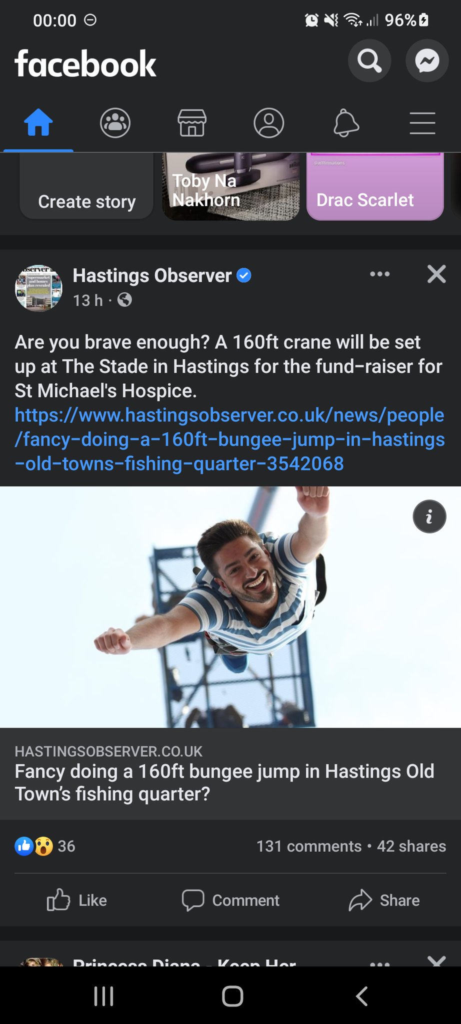Tap the Android back navigation button
The image size is (461, 1024).
[361, 996]
